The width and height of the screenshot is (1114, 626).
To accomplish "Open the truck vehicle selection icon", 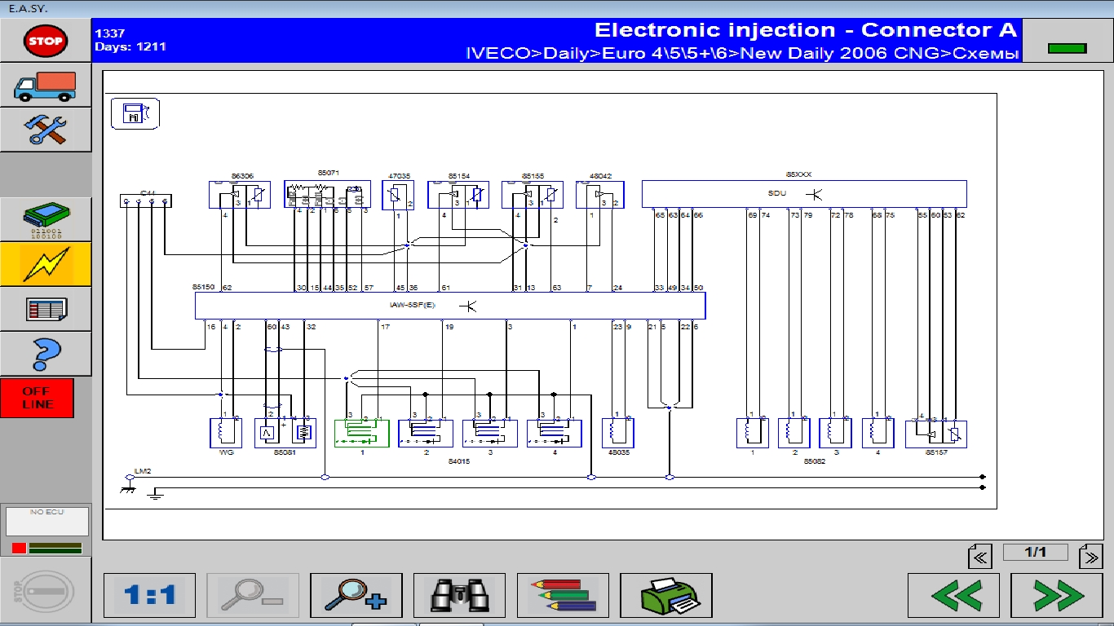I will (x=46, y=85).
